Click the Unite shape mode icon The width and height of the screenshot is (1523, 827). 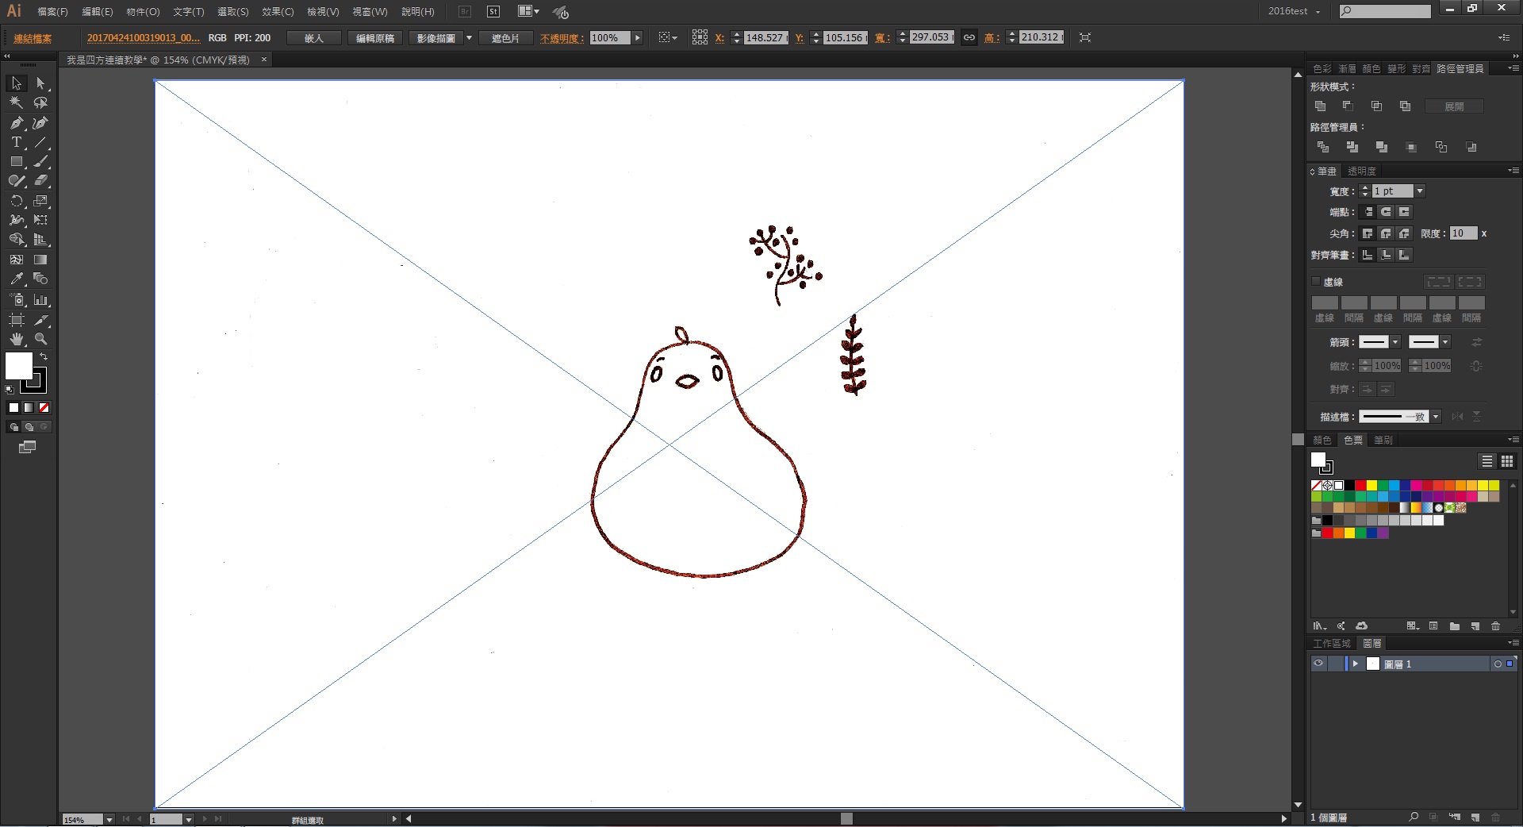(1321, 106)
